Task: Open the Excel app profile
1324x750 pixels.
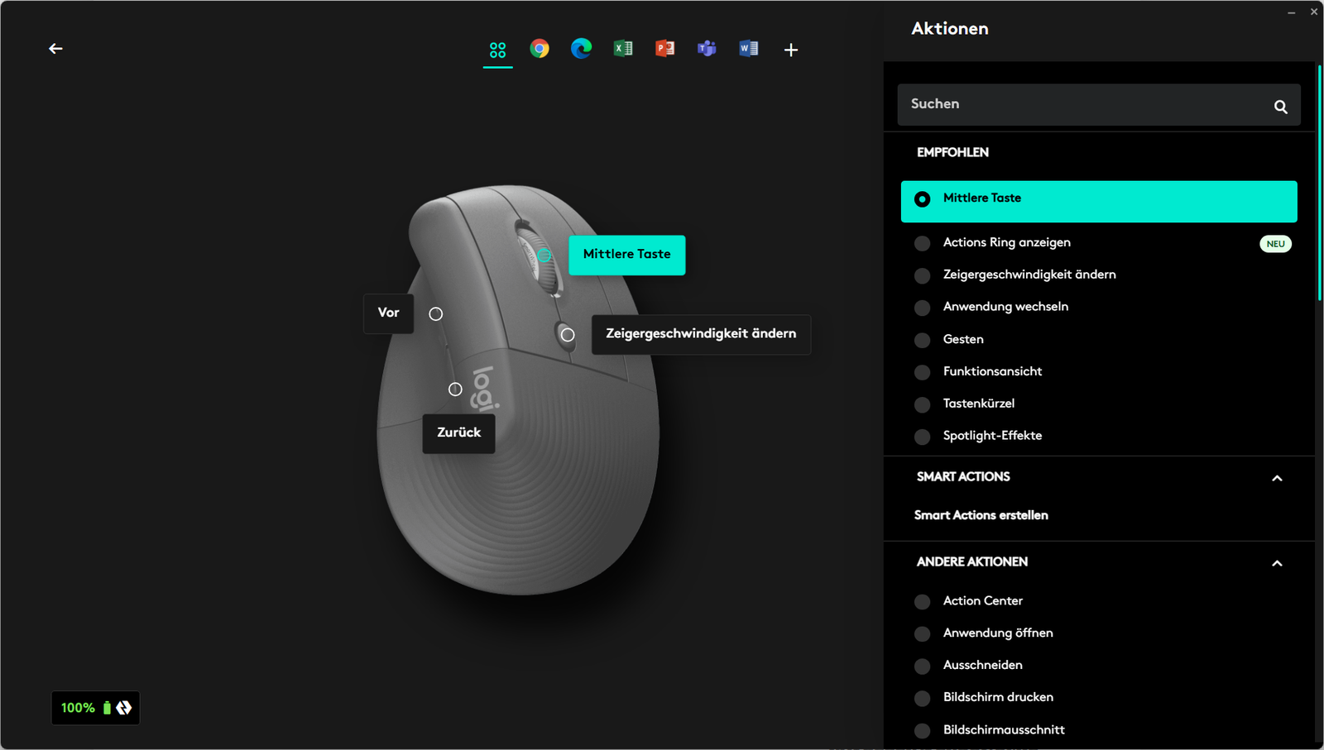Action: [623, 49]
